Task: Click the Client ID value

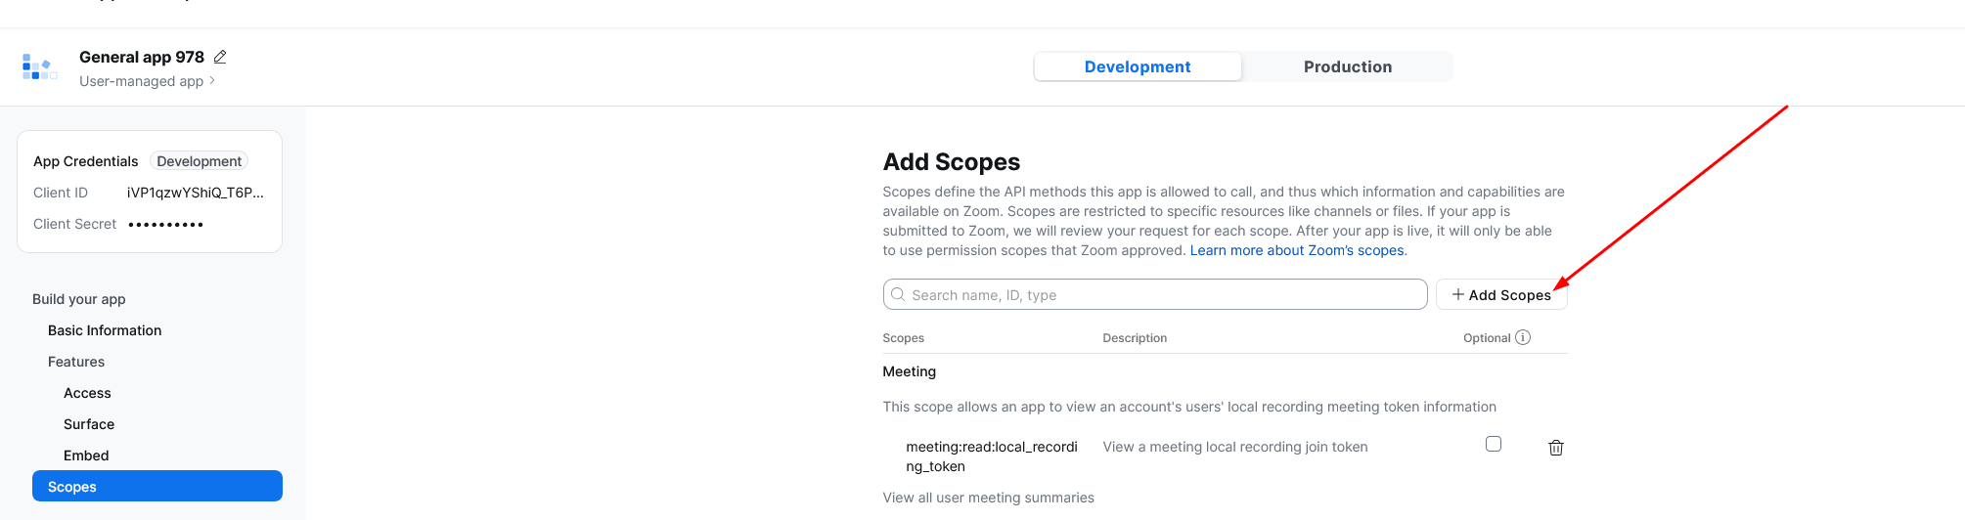Action: point(196,193)
